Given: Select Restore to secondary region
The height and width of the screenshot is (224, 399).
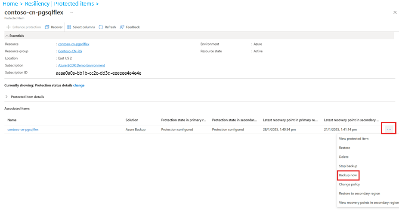Looking at the screenshot, I should (x=359, y=194).
